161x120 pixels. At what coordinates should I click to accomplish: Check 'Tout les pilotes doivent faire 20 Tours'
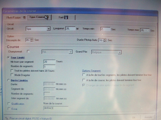click(12, 71)
